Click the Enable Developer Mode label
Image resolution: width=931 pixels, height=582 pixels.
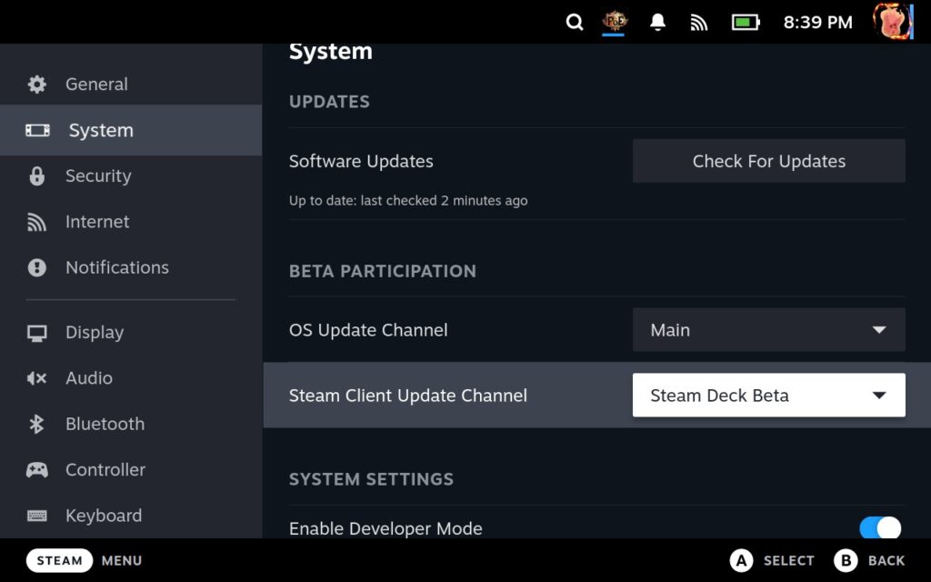(x=385, y=528)
